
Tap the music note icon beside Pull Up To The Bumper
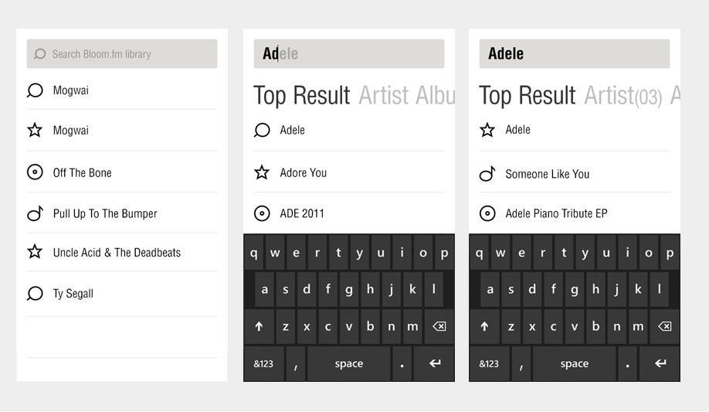36,213
